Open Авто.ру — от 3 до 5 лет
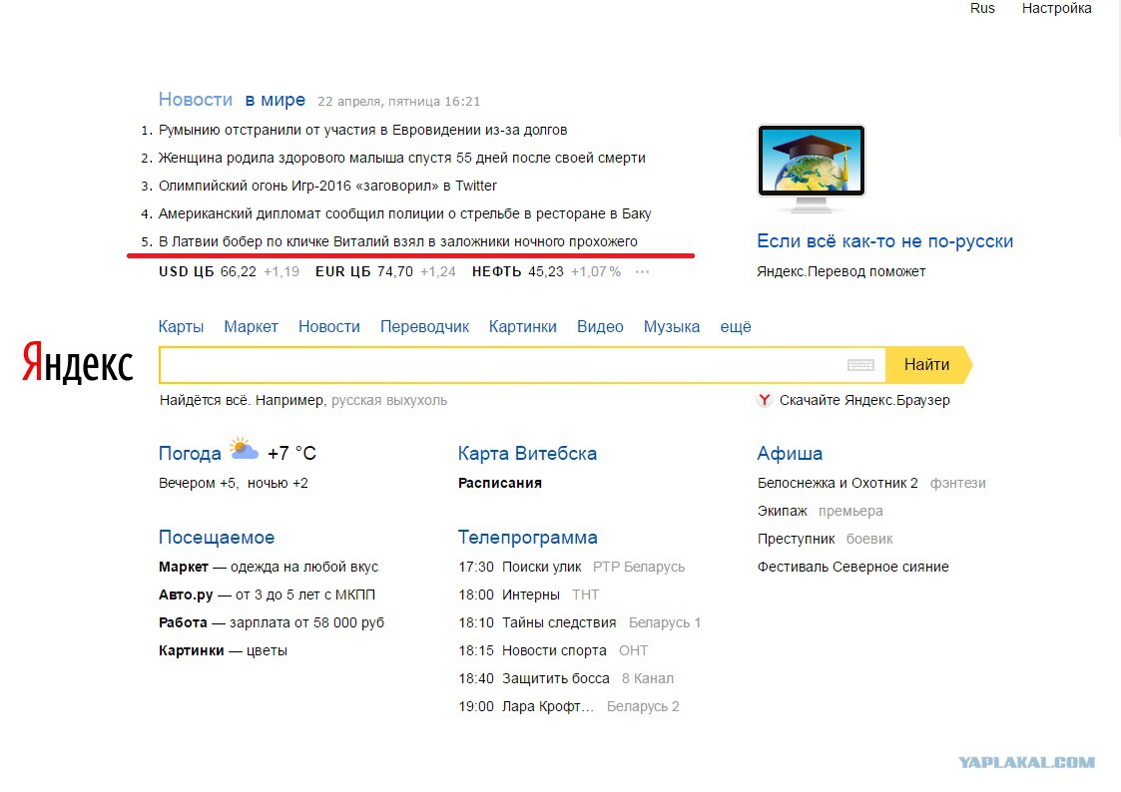This screenshot has width=1121, height=792. 267,594
